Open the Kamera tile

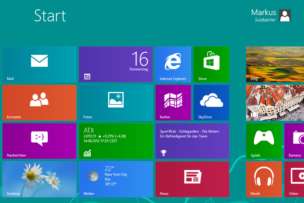coord(295,141)
